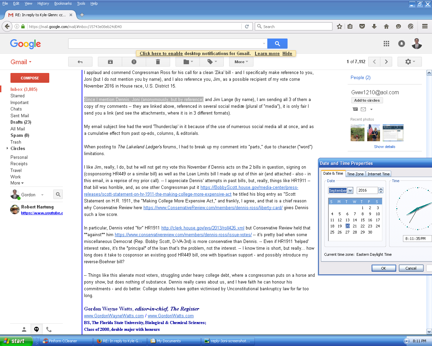This screenshot has width=432, height=346.
Task: Click the Add to circles button
Action: coord(367,100)
